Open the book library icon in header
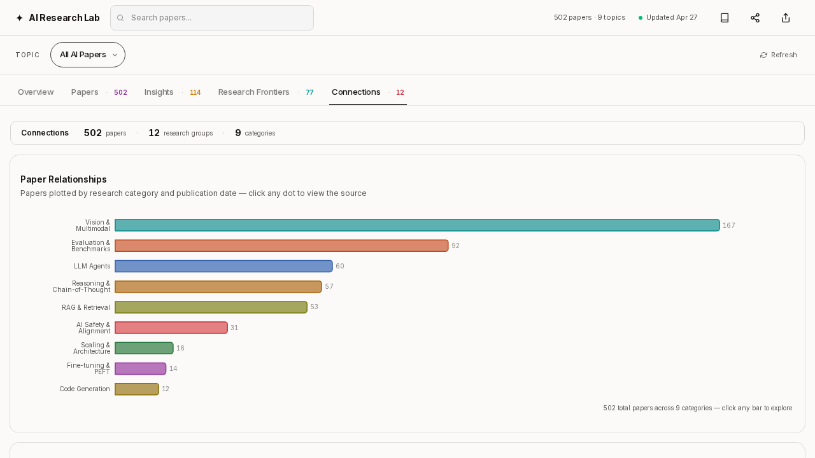Screen dimensions: 815x458 pos(725,18)
